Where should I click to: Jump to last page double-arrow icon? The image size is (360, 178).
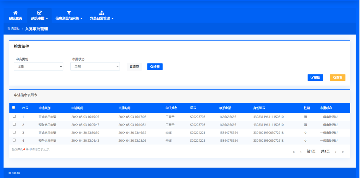tap(343, 151)
